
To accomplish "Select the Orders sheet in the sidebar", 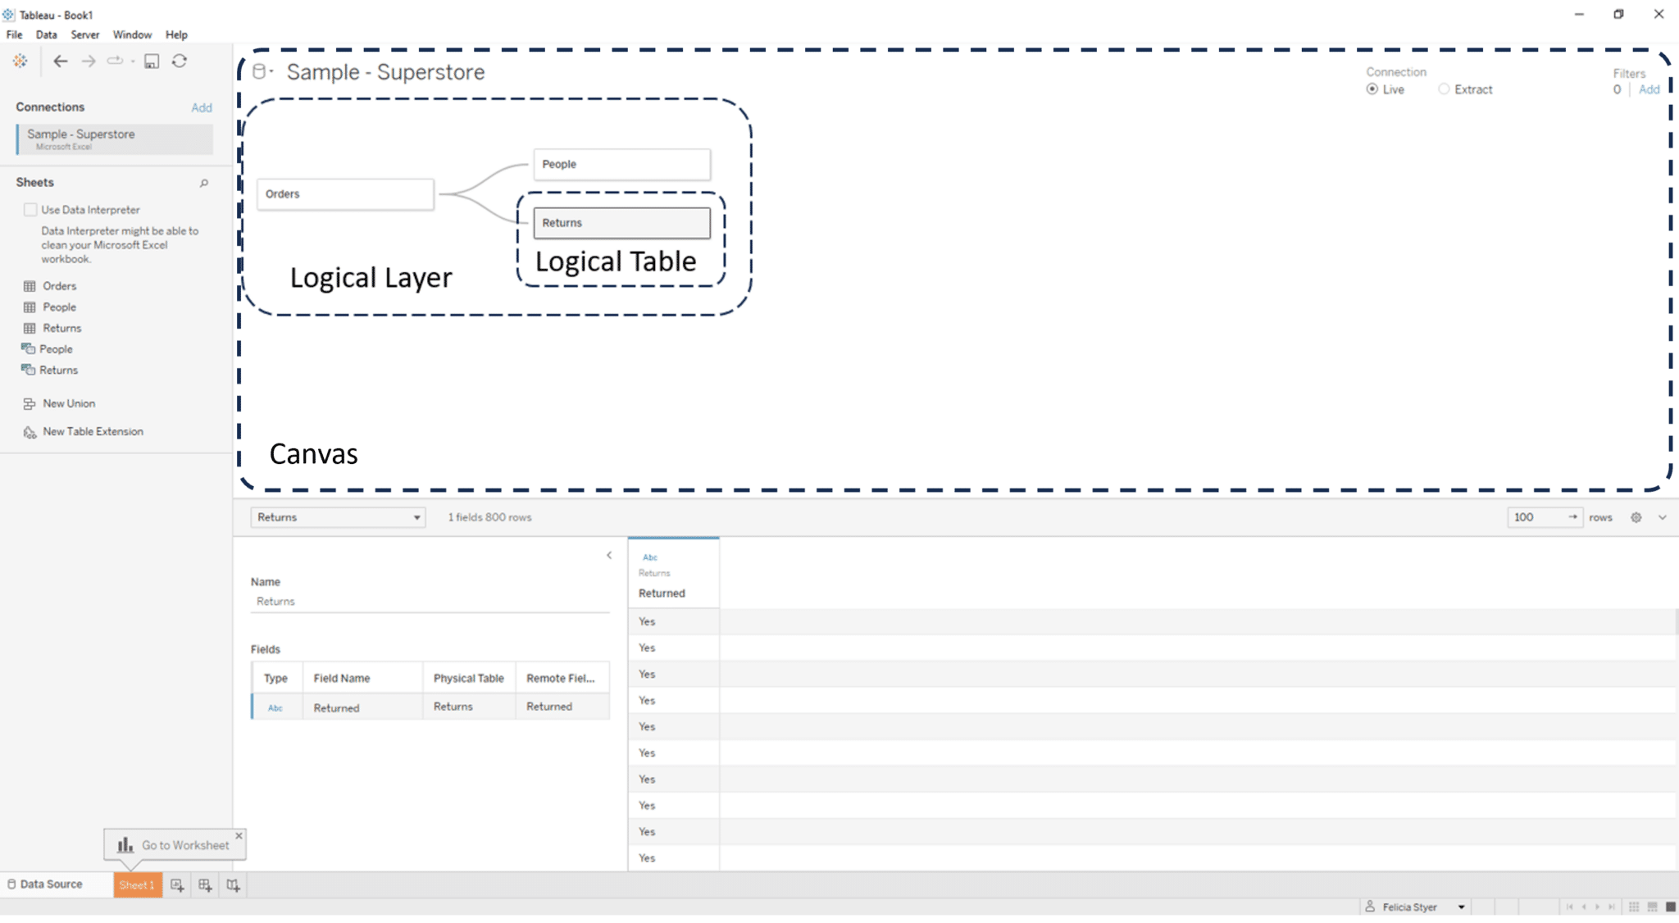I will coord(58,285).
